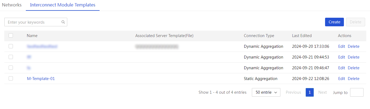Image resolution: width=370 pixels, height=109 pixels.
Task: Click the Jump to page input box
Action: 357,92
